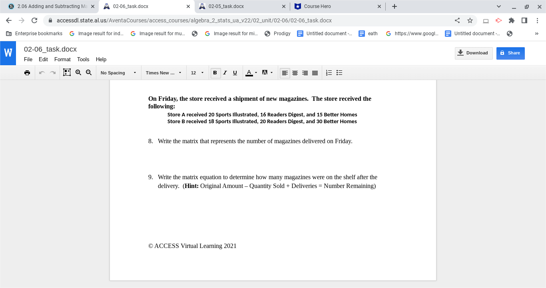546x288 pixels.
Task: Click the Store A shipment line
Action: [262, 114]
